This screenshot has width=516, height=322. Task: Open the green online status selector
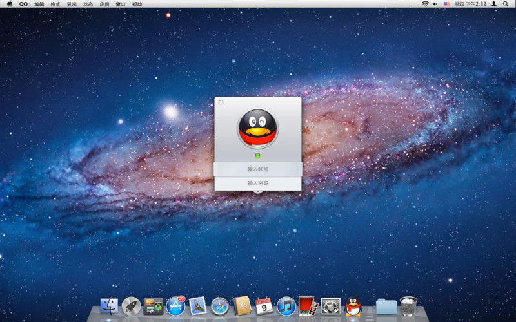(x=257, y=155)
